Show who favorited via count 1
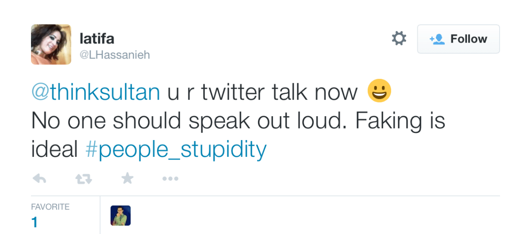The image size is (531, 234). coord(35,222)
